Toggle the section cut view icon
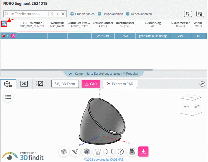 [x=87, y=151]
